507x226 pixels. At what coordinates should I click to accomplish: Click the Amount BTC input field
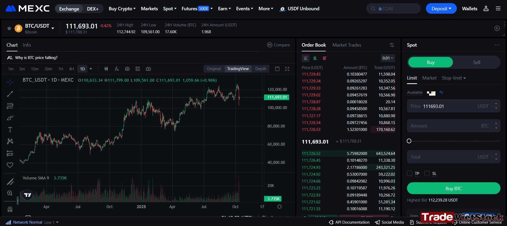453,126
